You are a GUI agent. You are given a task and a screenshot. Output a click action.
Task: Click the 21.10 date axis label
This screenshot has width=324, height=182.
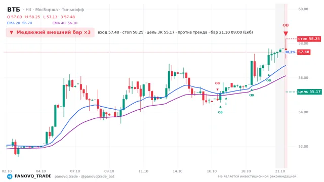click(x=280, y=171)
